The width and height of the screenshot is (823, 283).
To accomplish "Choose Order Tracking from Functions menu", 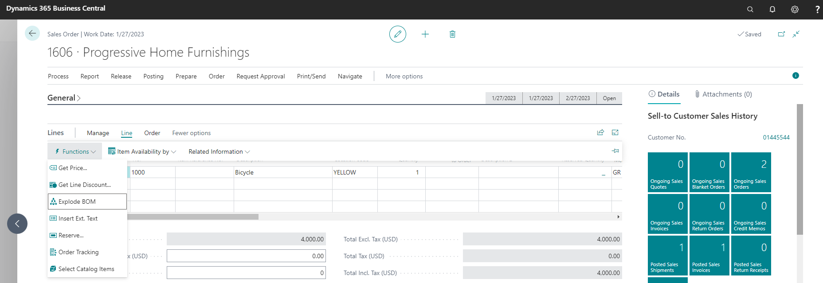I will coord(87,252).
